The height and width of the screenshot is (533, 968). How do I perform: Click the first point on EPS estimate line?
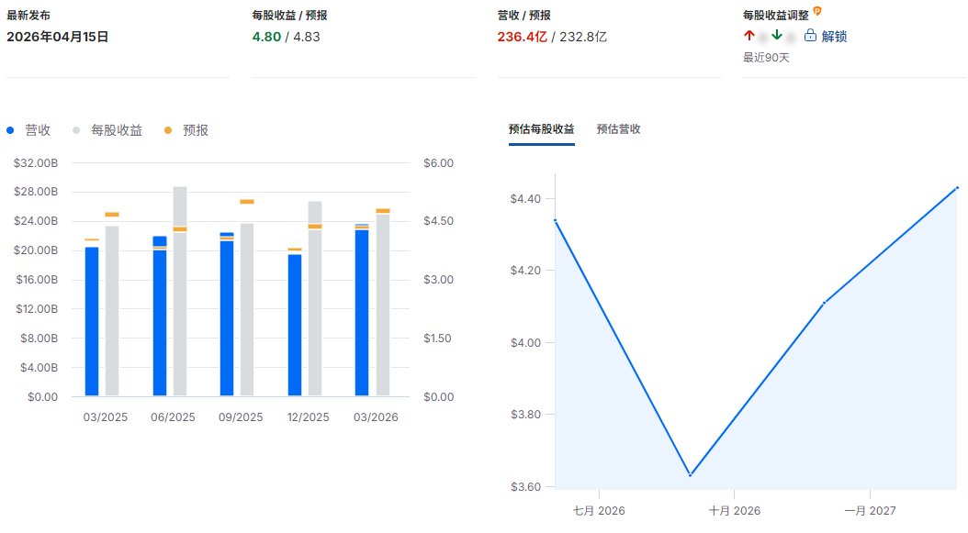556,220
